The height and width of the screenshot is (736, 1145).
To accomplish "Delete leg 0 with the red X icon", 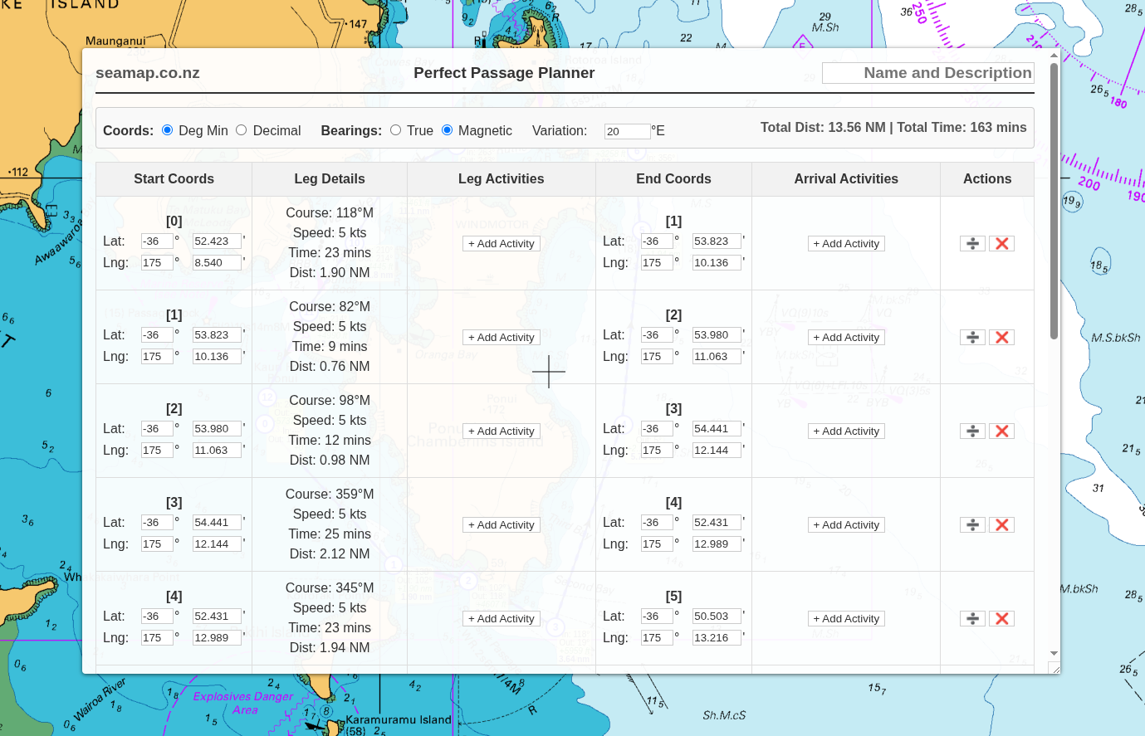I will (1001, 243).
